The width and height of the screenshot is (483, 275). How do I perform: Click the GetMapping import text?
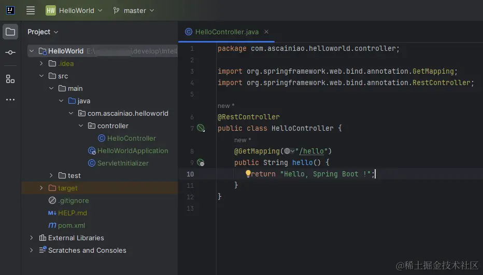point(433,71)
